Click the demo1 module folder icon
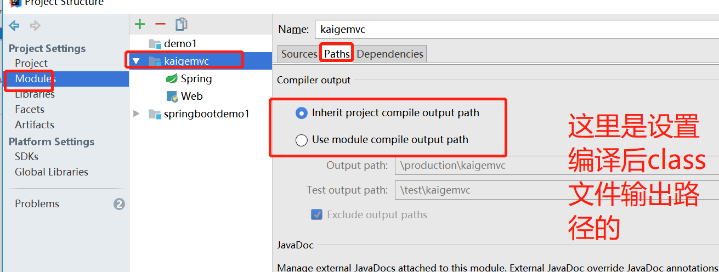 [x=155, y=44]
